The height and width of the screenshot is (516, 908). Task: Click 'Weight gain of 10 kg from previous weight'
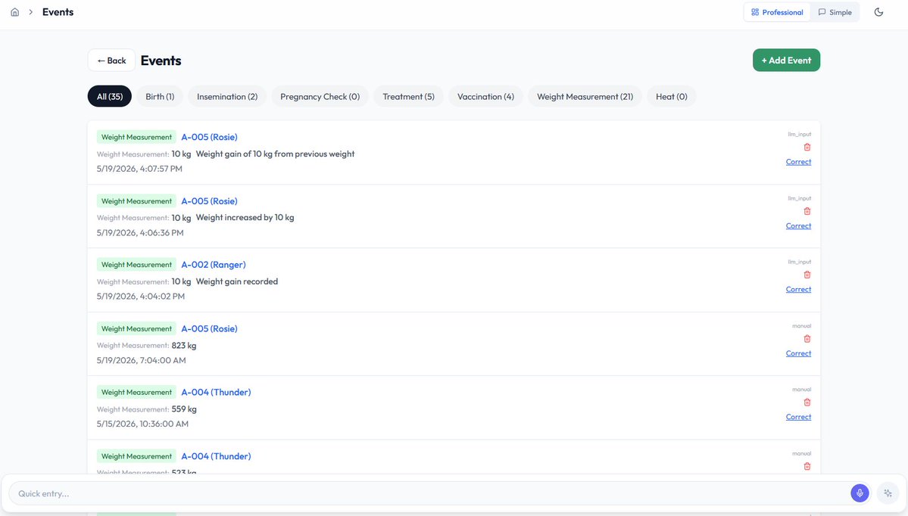(x=275, y=154)
